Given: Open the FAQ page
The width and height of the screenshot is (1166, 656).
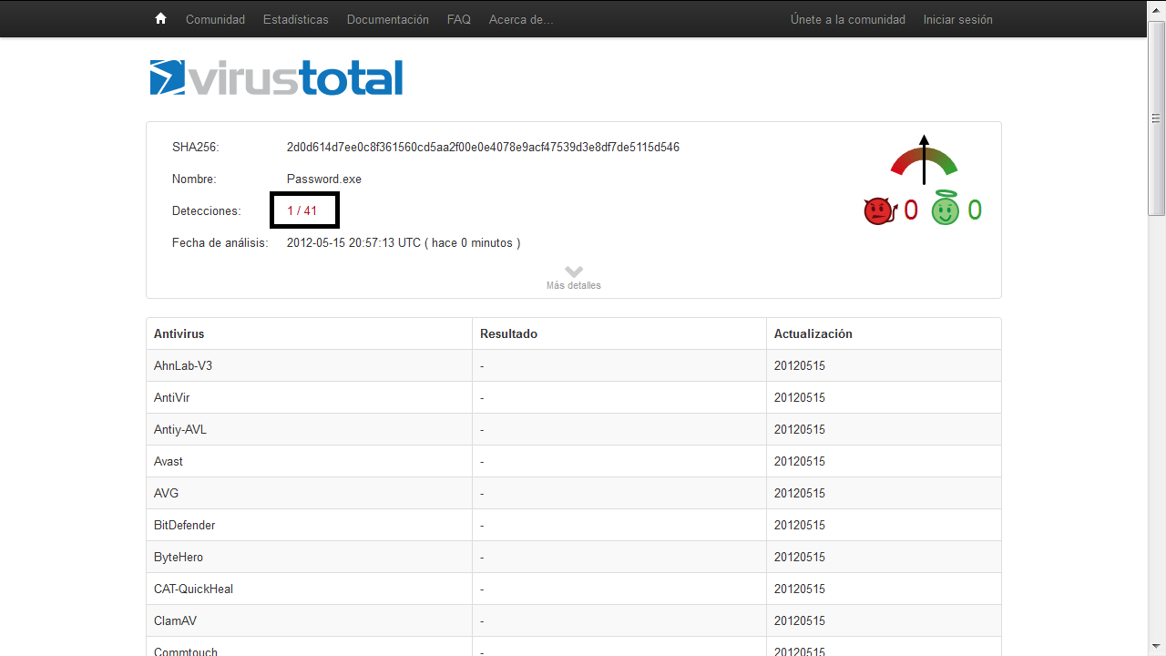Looking at the screenshot, I should [459, 19].
